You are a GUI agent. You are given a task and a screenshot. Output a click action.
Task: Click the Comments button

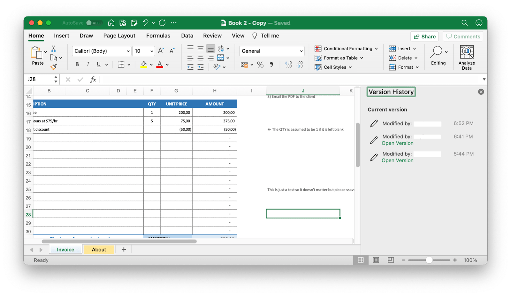tap(463, 36)
